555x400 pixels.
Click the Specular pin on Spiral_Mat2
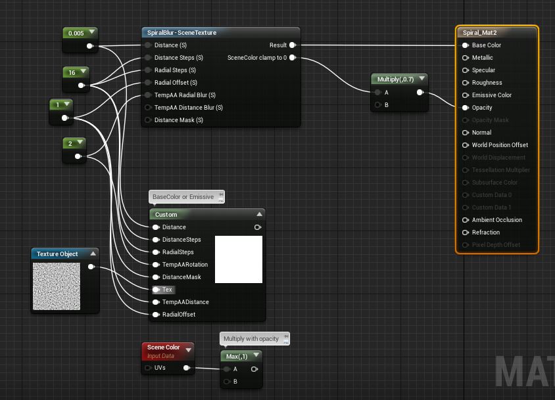466,70
